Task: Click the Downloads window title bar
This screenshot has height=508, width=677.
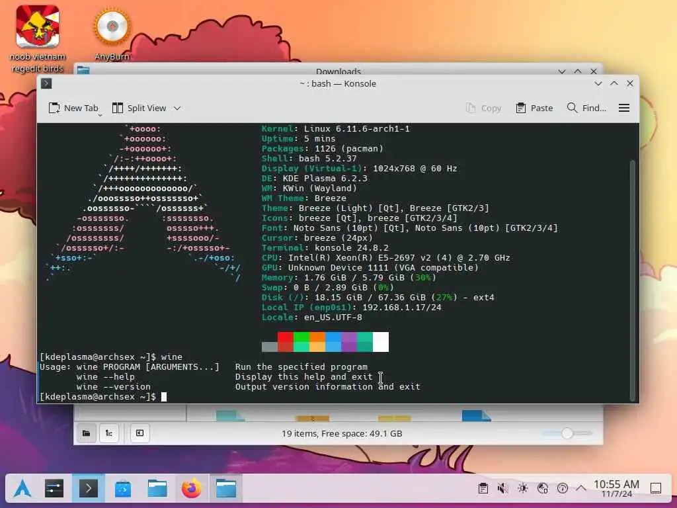Action: (x=338, y=70)
